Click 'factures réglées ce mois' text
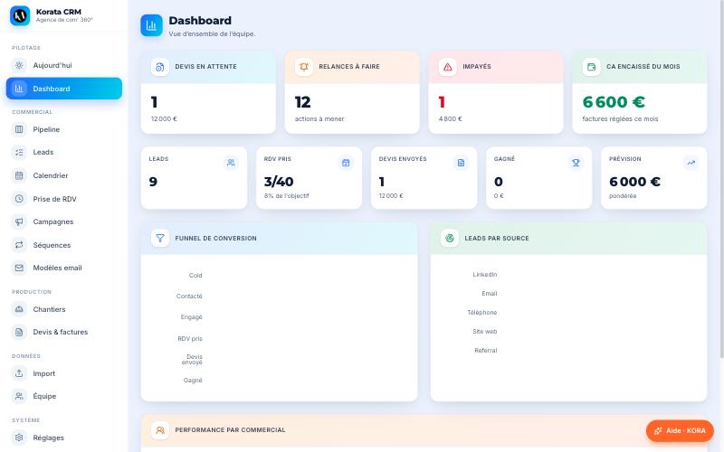Image resolution: width=724 pixels, height=452 pixels. (x=620, y=119)
